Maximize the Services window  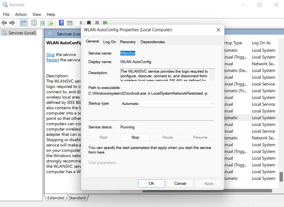[260, 5]
